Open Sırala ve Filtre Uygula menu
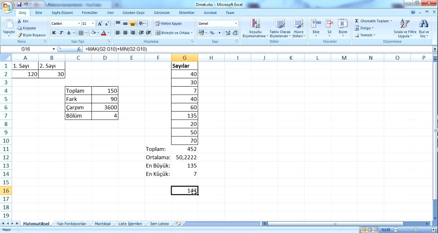Viewport: 438px width, 233px height. pyautogui.click(x=405, y=28)
